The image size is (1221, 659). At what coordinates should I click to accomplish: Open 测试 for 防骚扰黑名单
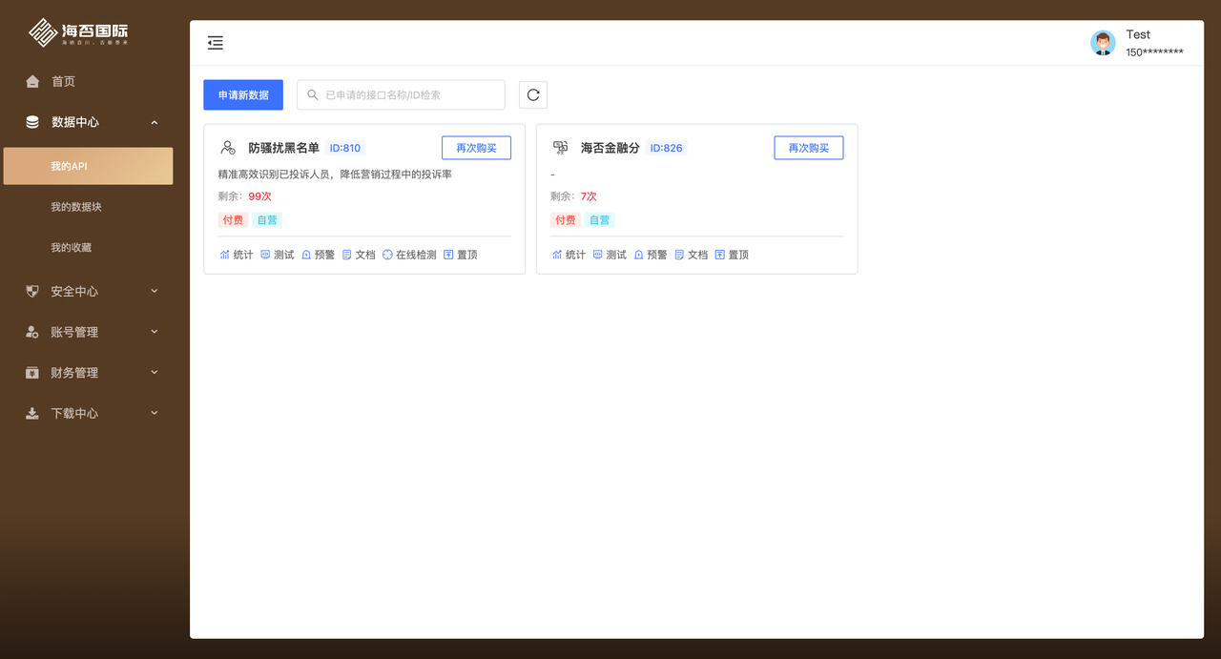(x=278, y=255)
